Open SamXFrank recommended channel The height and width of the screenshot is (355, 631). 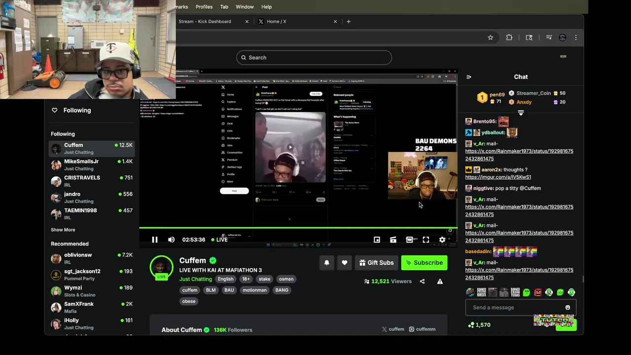pyautogui.click(x=92, y=307)
